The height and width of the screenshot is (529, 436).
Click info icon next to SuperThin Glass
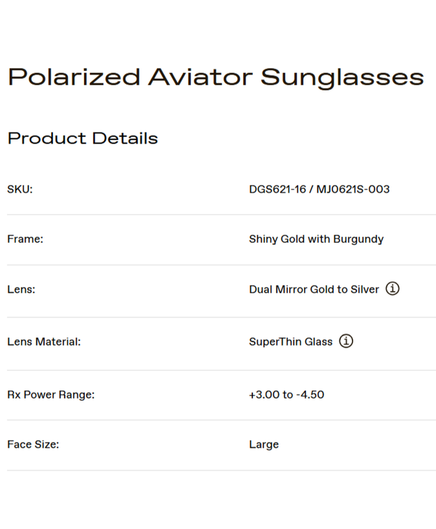[346, 341]
